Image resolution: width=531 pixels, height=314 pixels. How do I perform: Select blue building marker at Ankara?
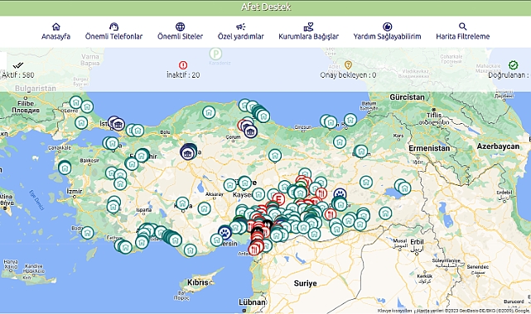pyautogui.click(x=187, y=154)
